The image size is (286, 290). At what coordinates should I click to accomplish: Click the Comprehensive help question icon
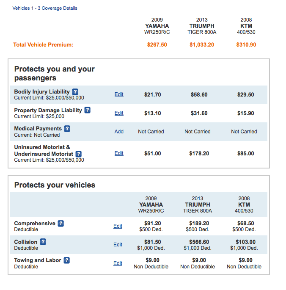pyautogui.click(x=60, y=224)
